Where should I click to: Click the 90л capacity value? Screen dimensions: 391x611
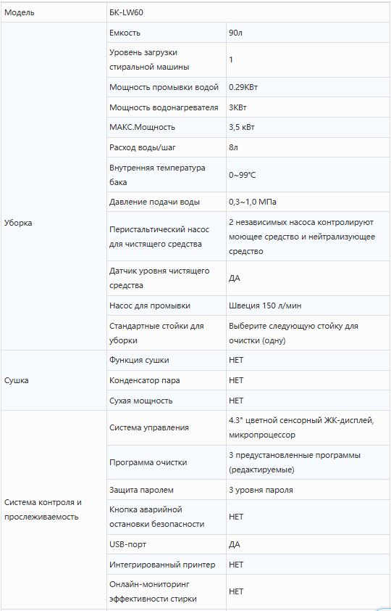coord(236,33)
